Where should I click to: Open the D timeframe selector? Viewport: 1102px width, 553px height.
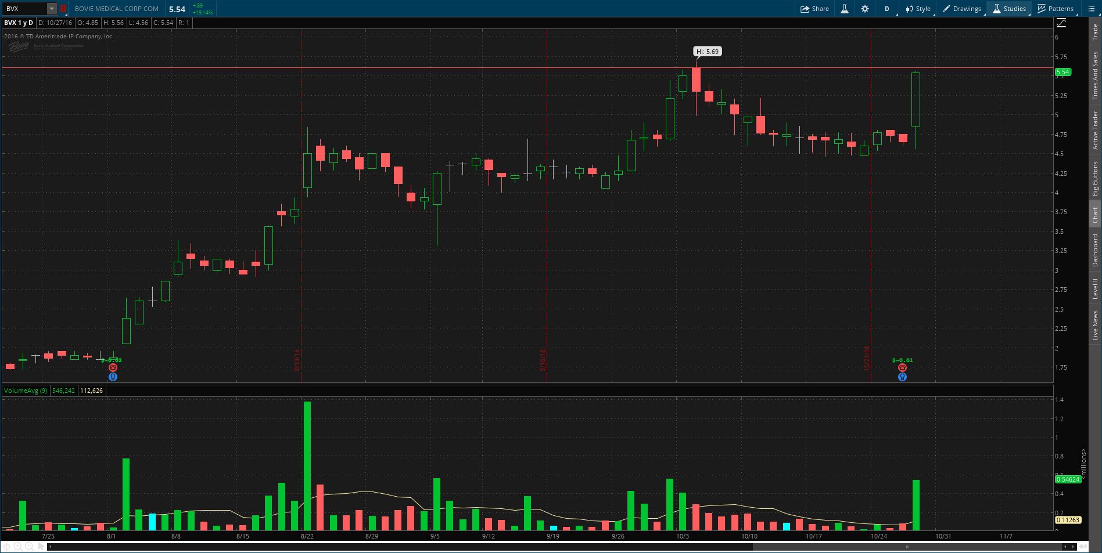(x=887, y=9)
